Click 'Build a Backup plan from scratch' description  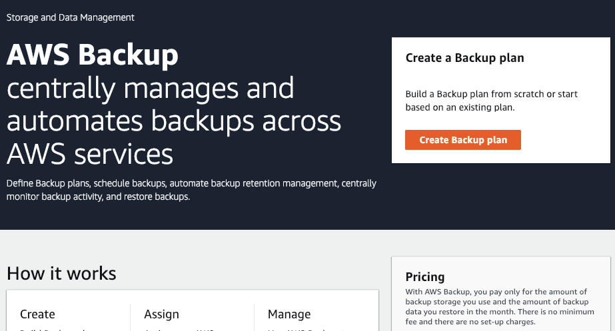(x=492, y=101)
